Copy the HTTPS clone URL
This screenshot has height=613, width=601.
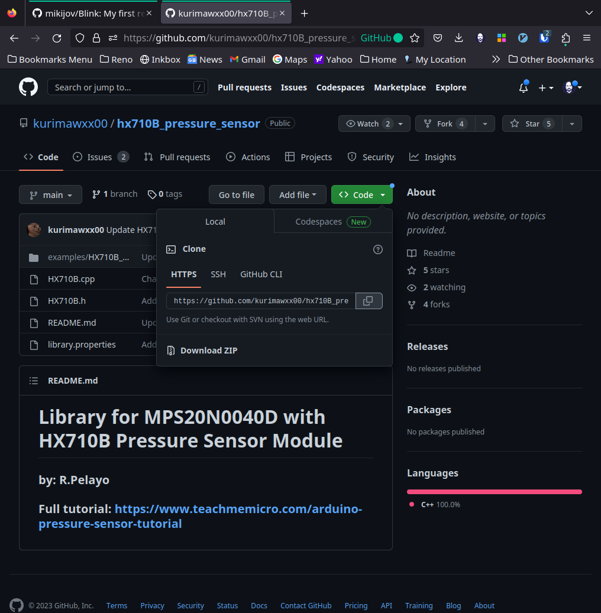[x=369, y=301]
